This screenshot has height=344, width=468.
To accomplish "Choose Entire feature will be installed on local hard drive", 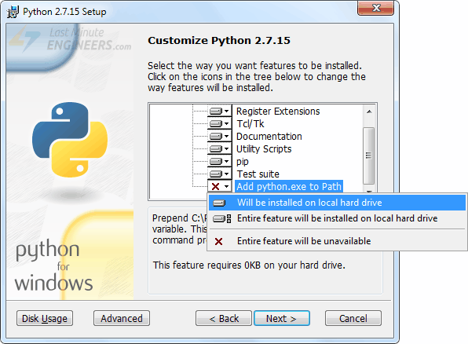I will (x=337, y=218).
